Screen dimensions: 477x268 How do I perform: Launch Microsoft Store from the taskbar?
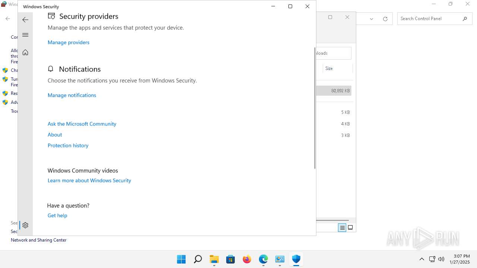(x=231, y=259)
